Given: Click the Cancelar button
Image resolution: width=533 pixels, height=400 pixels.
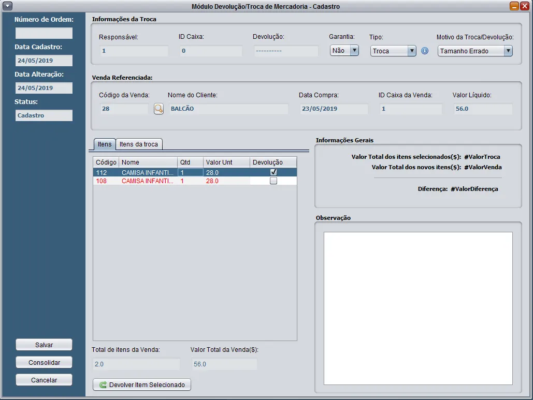Looking at the screenshot, I should pyautogui.click(x=44, y=380).
